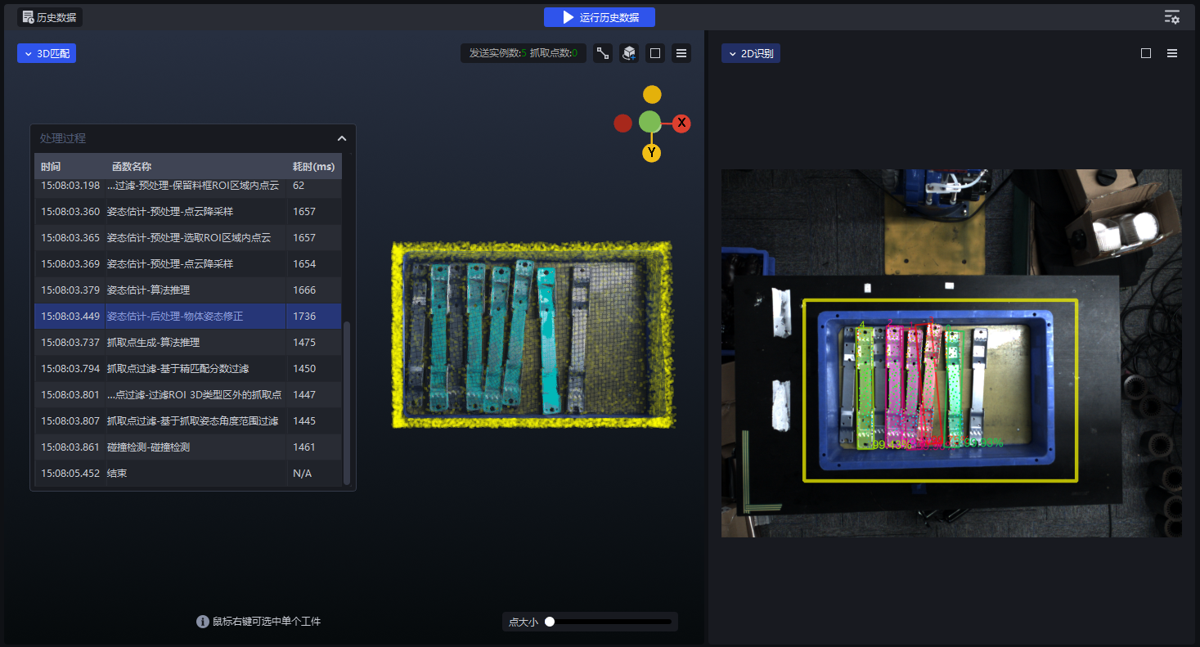Image resolution: width=1200 pixels, height=647 pixels.
Task: Click the measure distance line icon
Action: point(603,53)
